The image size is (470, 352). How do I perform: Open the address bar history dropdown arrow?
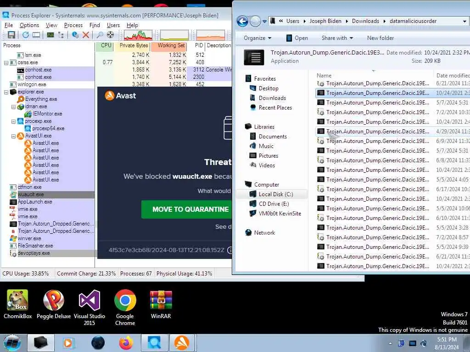(x=464, y=21)
